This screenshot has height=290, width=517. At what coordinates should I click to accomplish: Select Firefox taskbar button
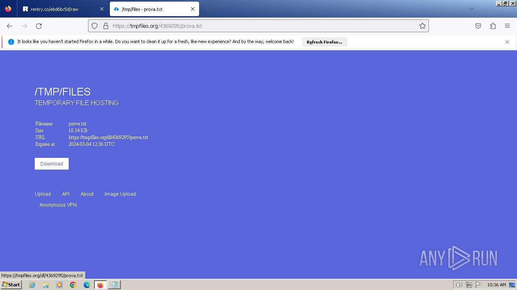(101, 285)
